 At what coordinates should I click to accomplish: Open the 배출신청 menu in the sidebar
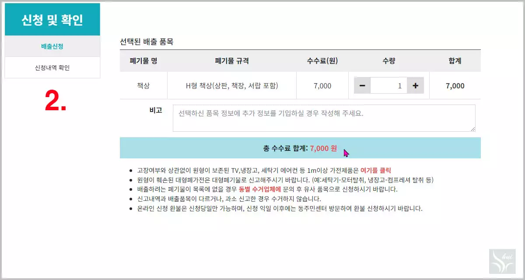coord(52,46)
